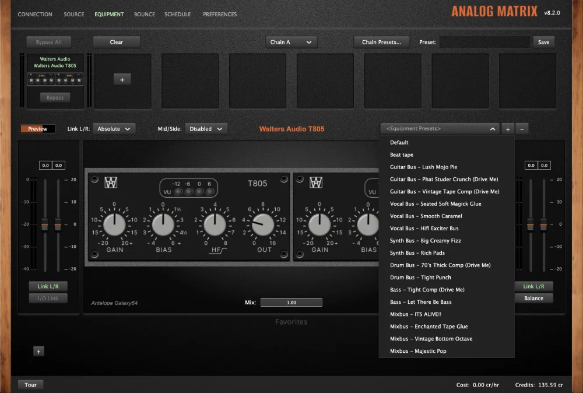Choose Vocal Bus – Hifi Exciter Bus preset
Viewport: 583px width, 393px height.
(447, 229)
